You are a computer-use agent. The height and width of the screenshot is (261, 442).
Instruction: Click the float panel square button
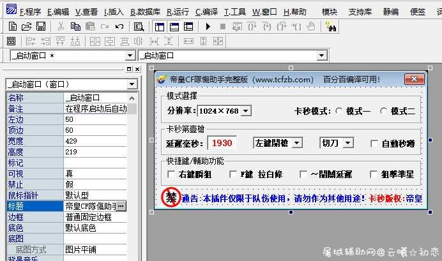(129, 69)
